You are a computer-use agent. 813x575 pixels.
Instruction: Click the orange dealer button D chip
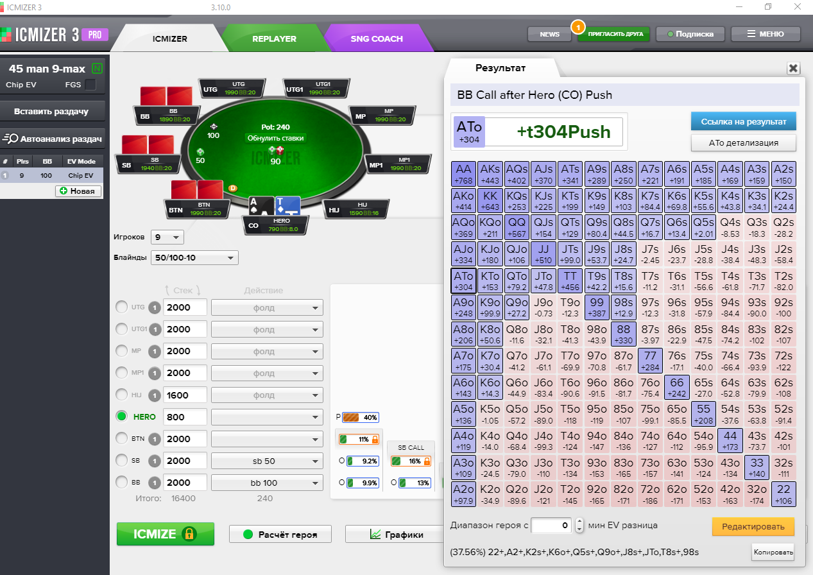coord(233,188)
